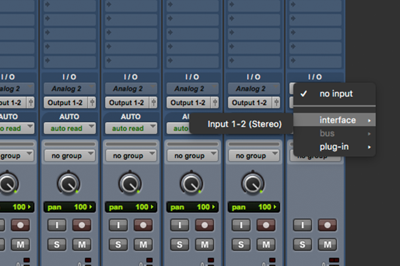This screenshot has width=400, height=266.
Task: Open Analog 2 input selector on third full strip
Action: pyautogui.click(x=193, y=89)
